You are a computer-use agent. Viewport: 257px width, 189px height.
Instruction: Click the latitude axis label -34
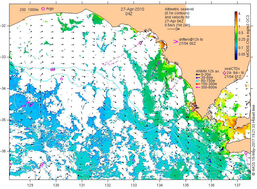(x=3, y=88)
